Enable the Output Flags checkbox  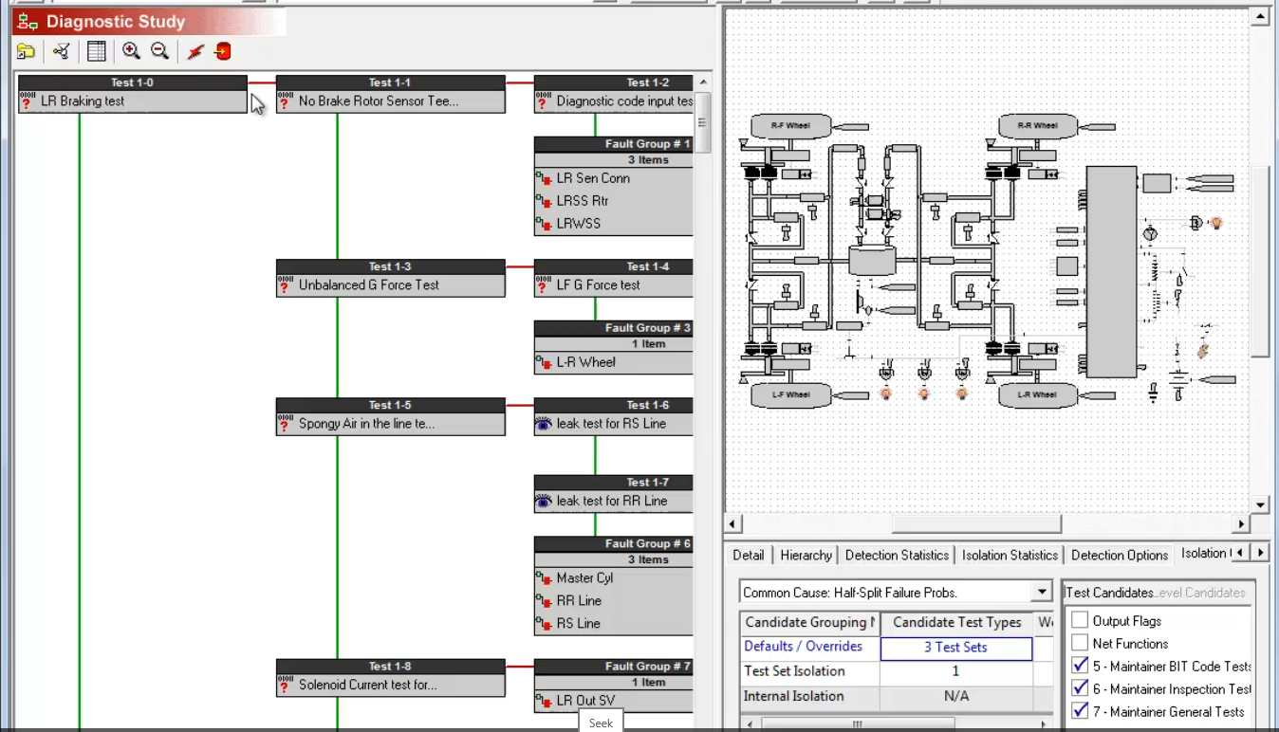pyautogui.click(x=1080, y=621)
